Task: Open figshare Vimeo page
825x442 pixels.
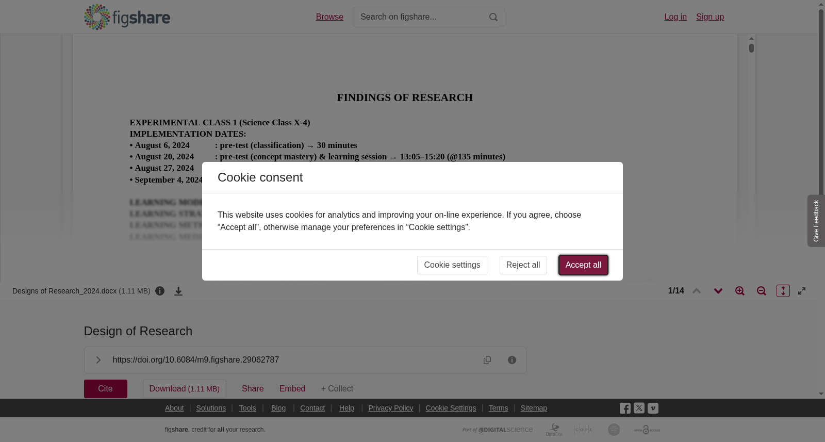Action: coord(653,408)
